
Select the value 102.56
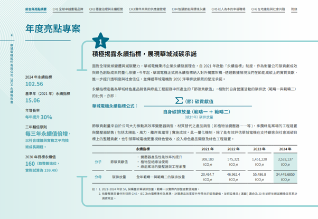34,84
